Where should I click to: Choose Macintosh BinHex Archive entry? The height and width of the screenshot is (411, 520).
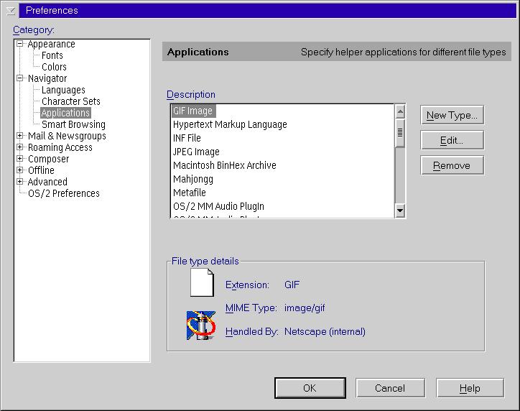coord(224,165)
